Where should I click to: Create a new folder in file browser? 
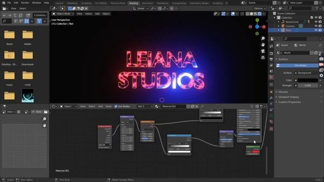28,15
